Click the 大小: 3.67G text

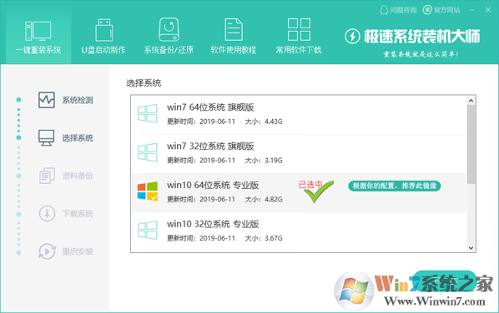tap(264, 238)
